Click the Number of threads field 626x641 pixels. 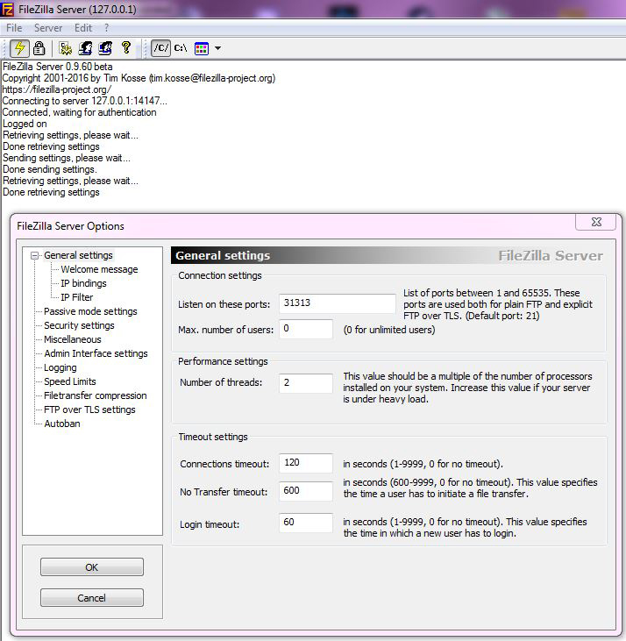[306, 383]
